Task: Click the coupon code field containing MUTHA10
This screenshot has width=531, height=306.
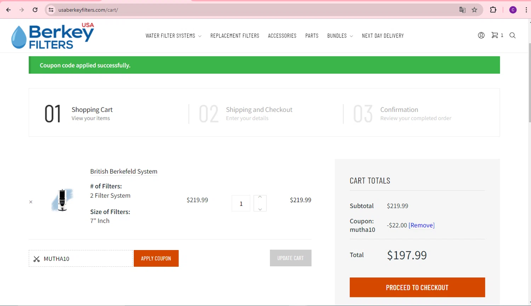Action: (81, 259)
